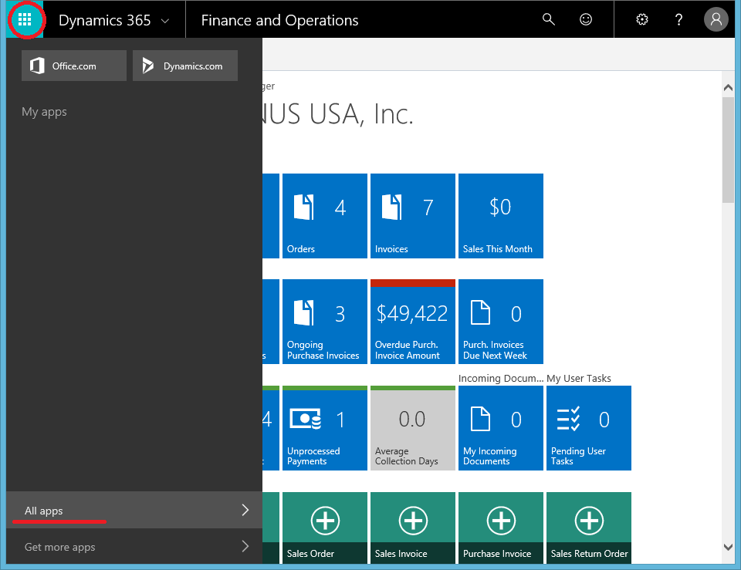Open the Pending User Tasks tile
The width and height of the screenshot is (741, 570).
tap(589, 428)
